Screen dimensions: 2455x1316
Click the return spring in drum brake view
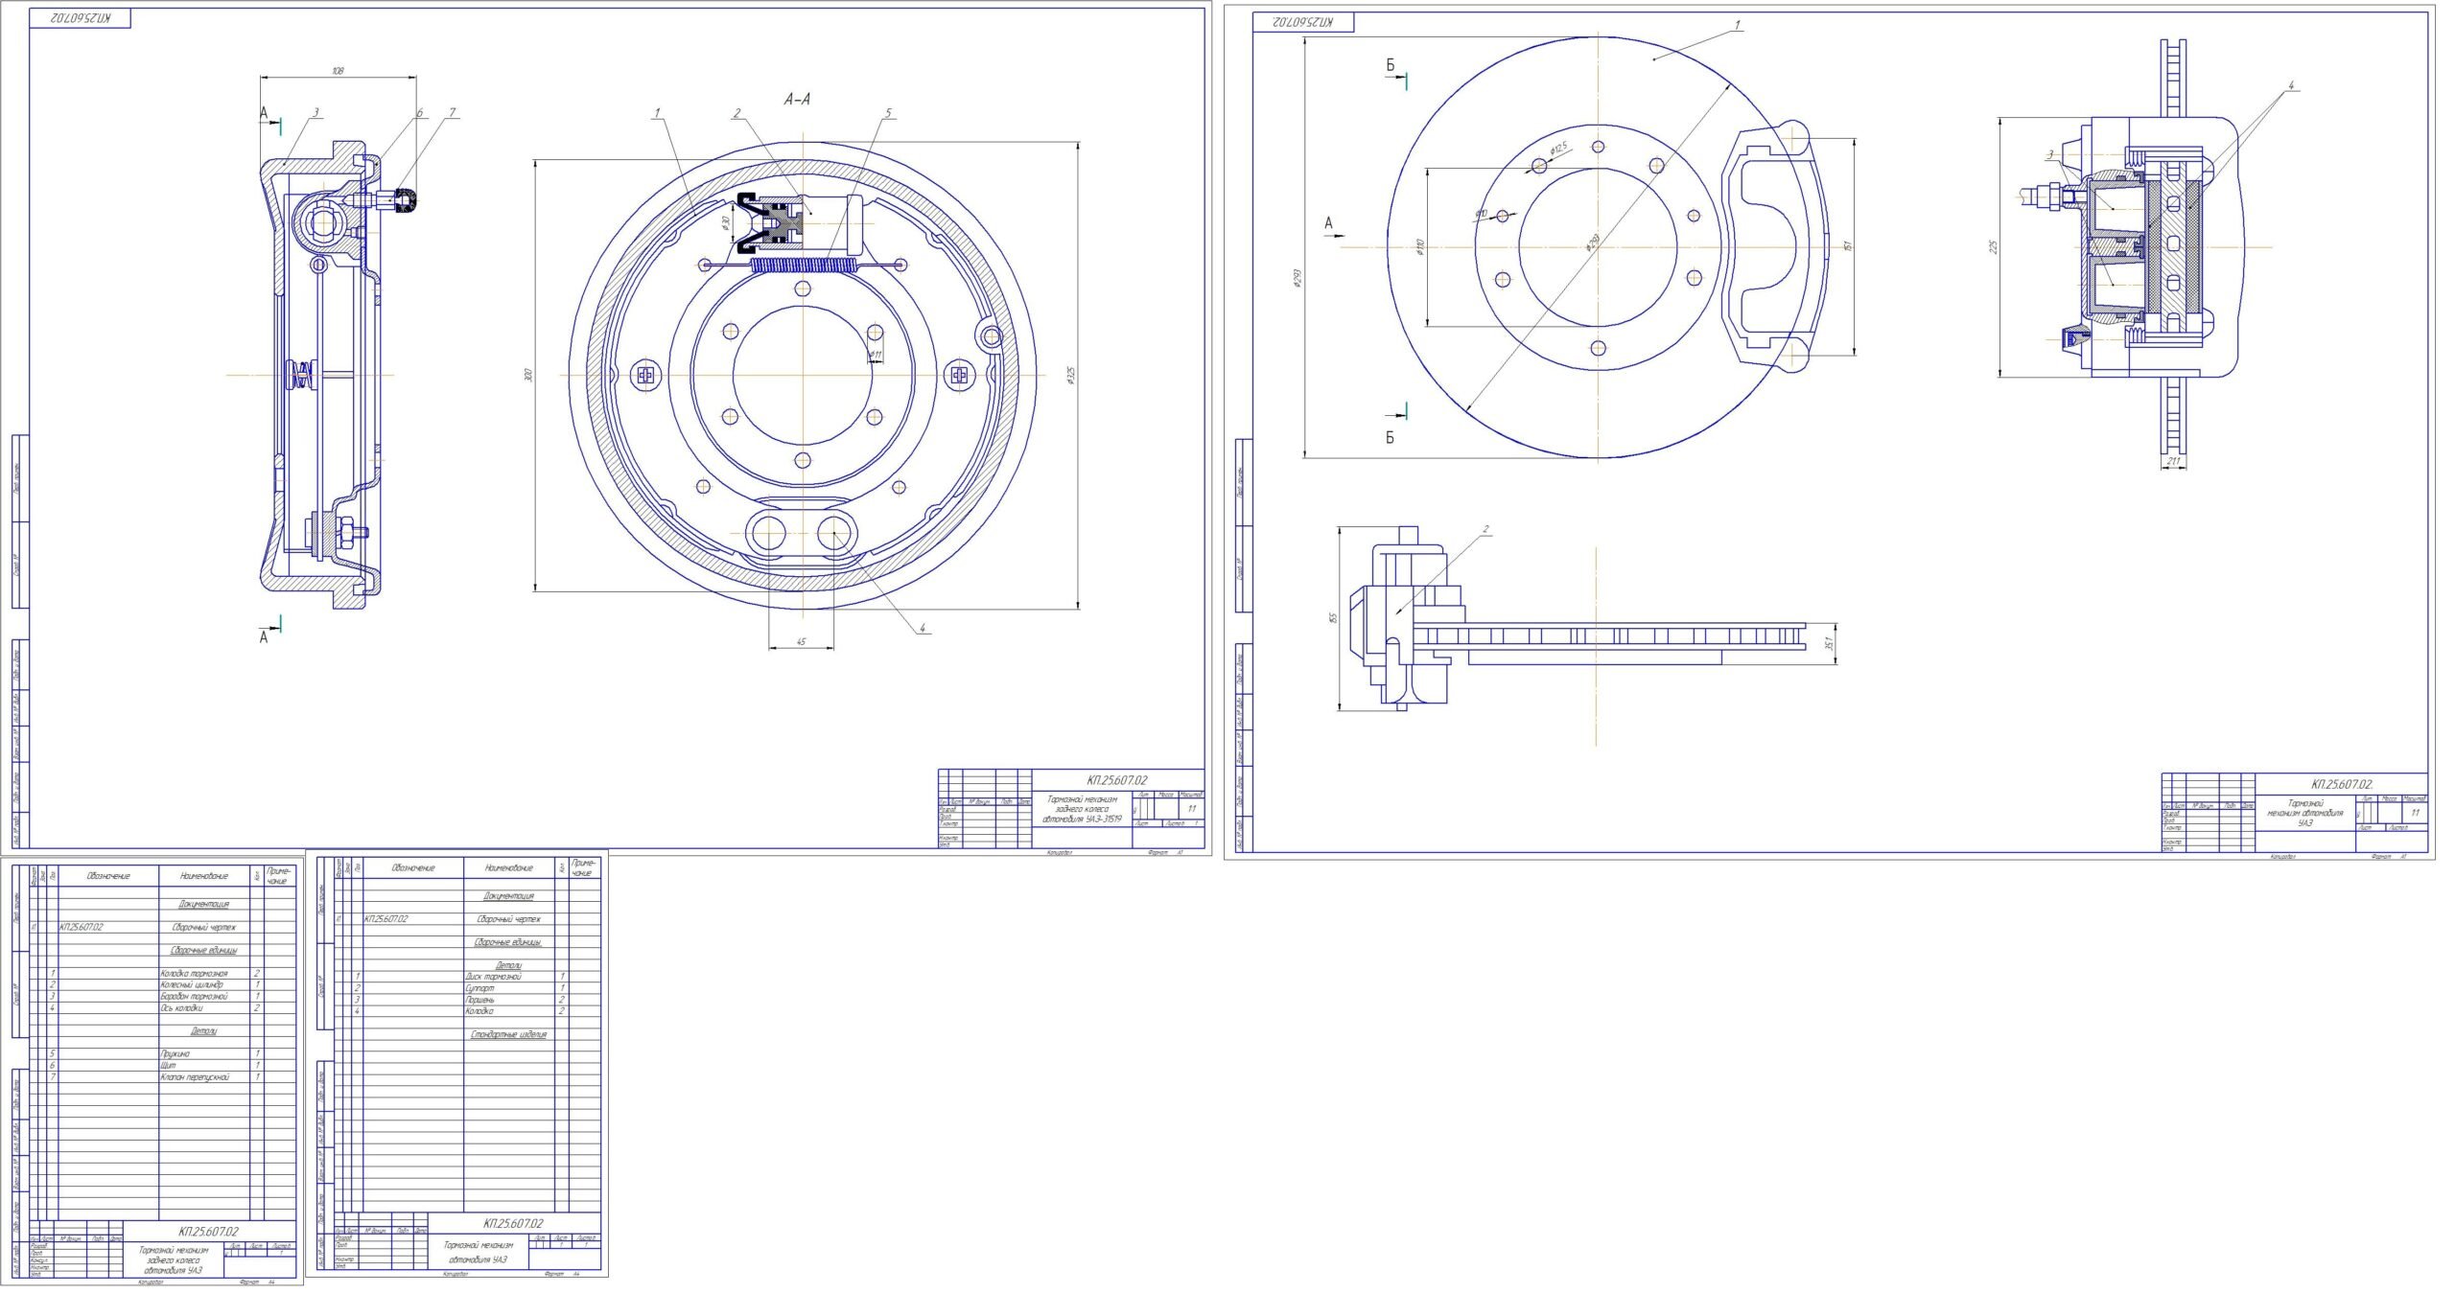pos(804,266)
